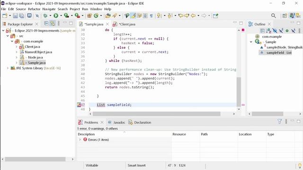Toggle Show Whitespace Characters pilcrow
This screenshot has height=170, width=303.
151,16
